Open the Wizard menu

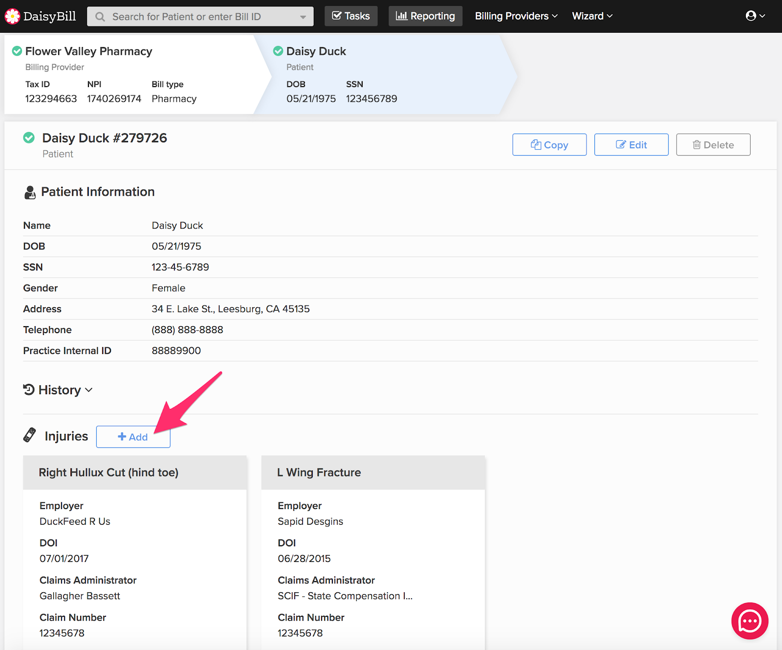click(x=592, y=16)
